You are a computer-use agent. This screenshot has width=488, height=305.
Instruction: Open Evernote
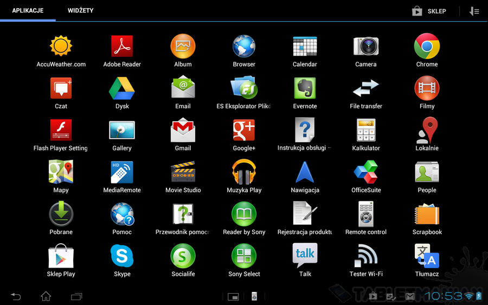(305, 88)
